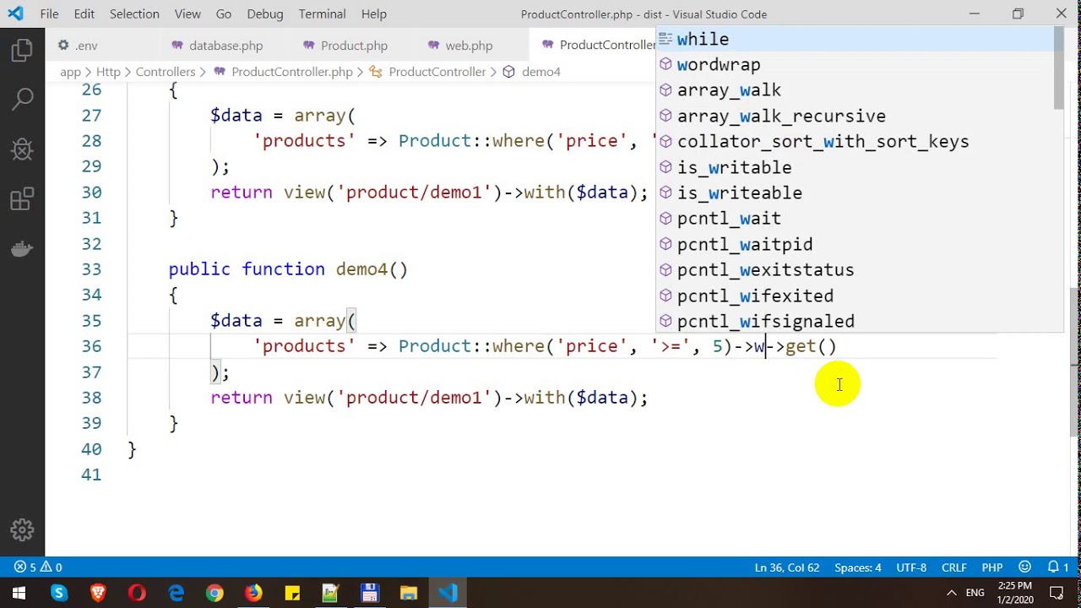Select 'pcntl_wifsignaled' autocomplete suggestion
This screenshot has height=608, width=1081.
[855, 321]
